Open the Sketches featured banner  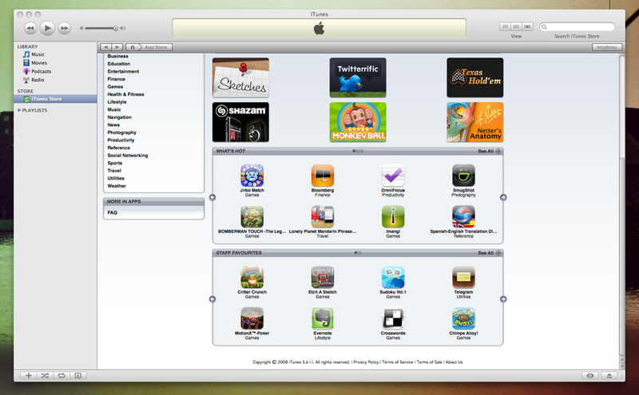click(x=240, y=77)
